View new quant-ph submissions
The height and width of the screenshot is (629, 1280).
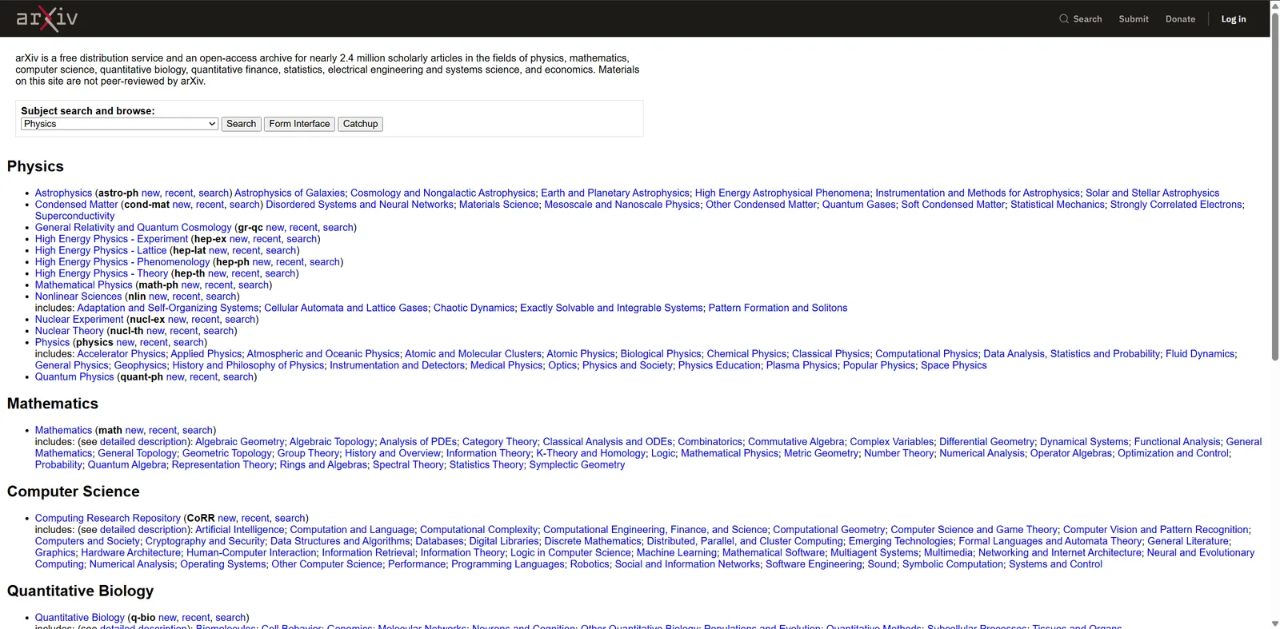tap(175, 377)
